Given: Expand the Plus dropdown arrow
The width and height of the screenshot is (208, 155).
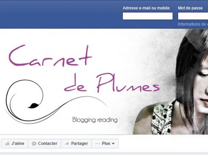Looking at the screenshot, I should (x=113, y=144).
